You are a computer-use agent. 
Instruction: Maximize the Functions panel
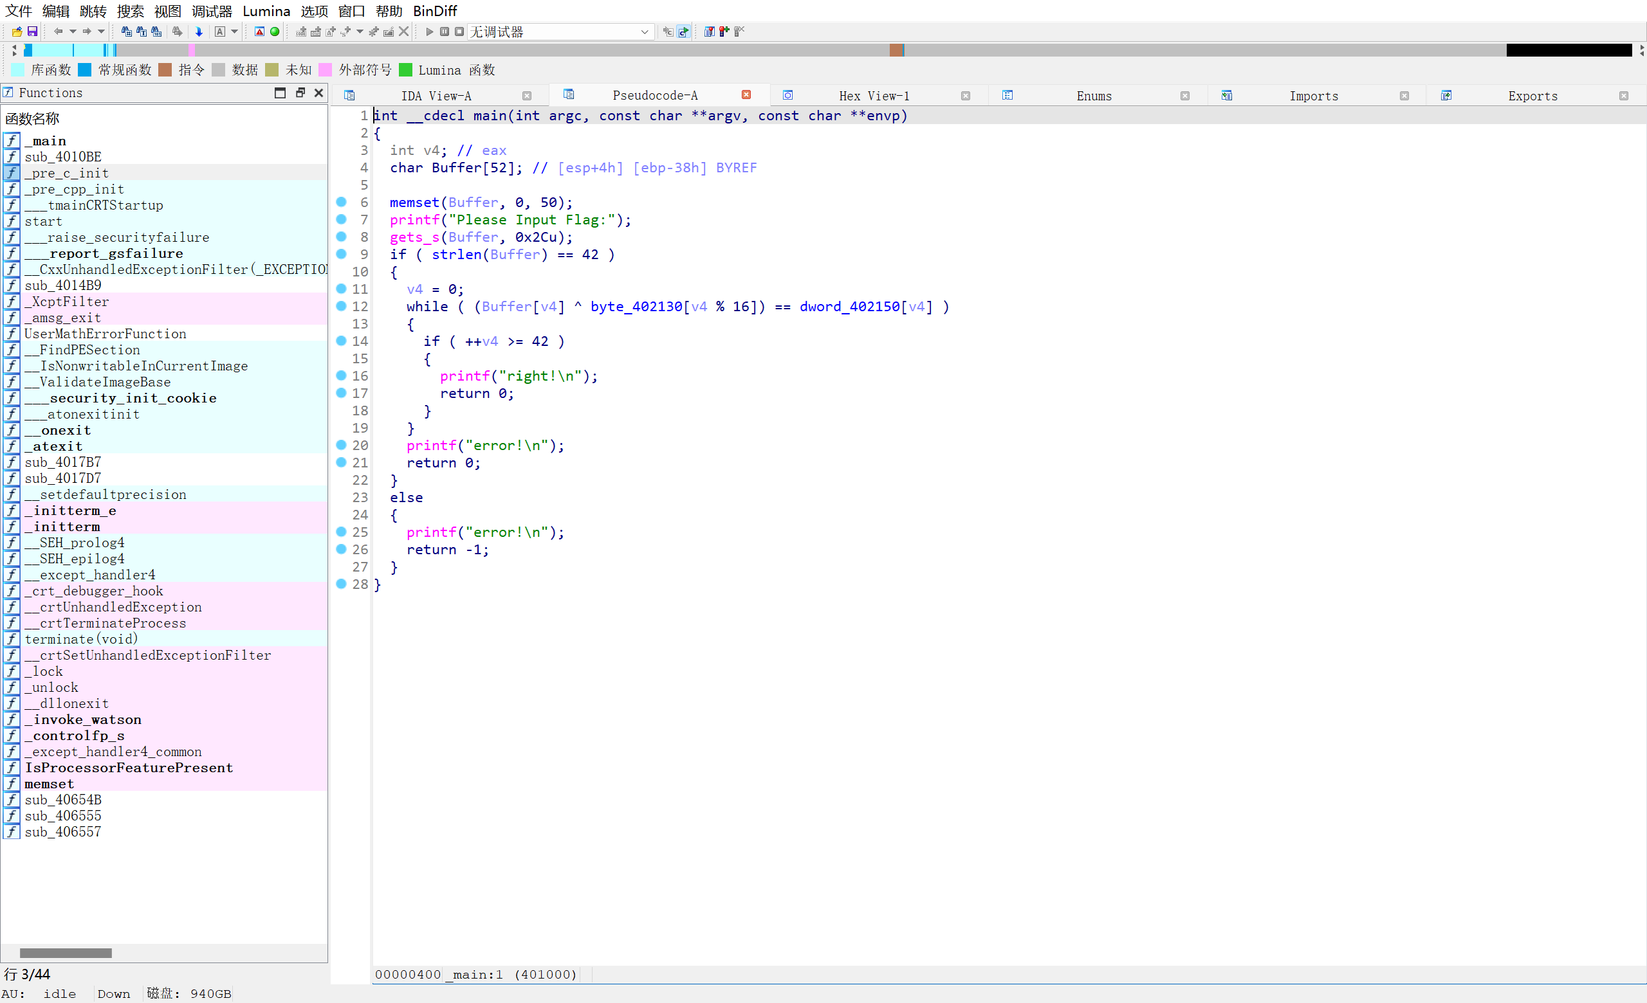[x=280, y=93]
